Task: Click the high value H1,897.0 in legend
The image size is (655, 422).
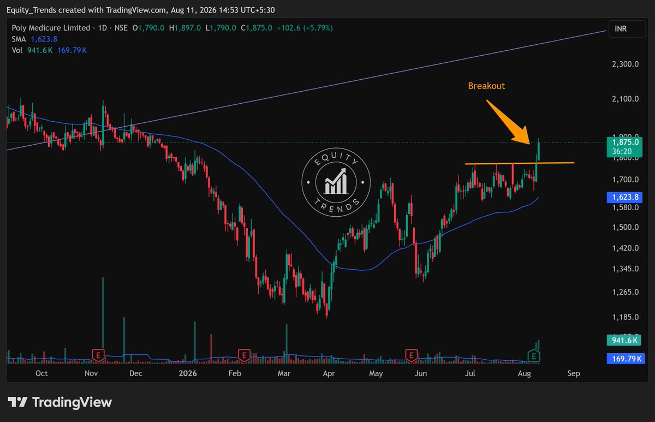Action: 186,28
